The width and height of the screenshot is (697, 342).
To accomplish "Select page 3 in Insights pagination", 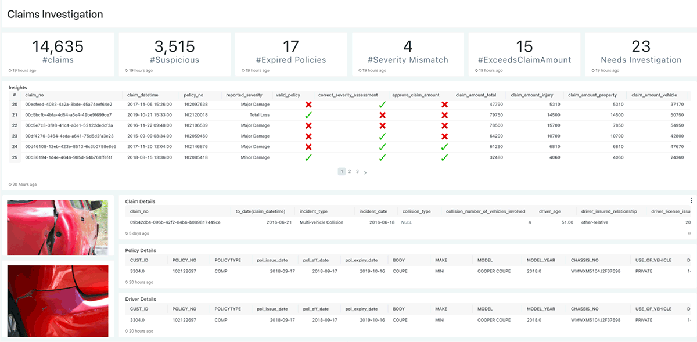I will coord(357,172).
